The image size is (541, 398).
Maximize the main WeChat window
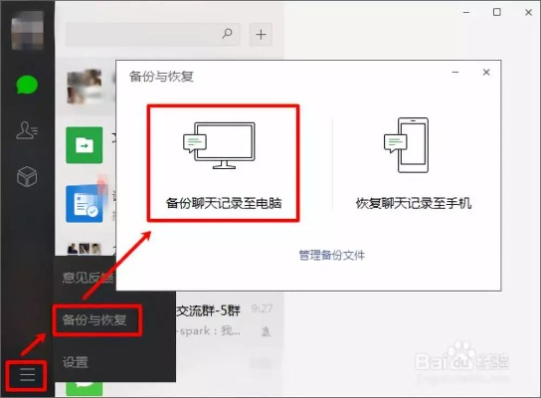[x=497, y=12]
